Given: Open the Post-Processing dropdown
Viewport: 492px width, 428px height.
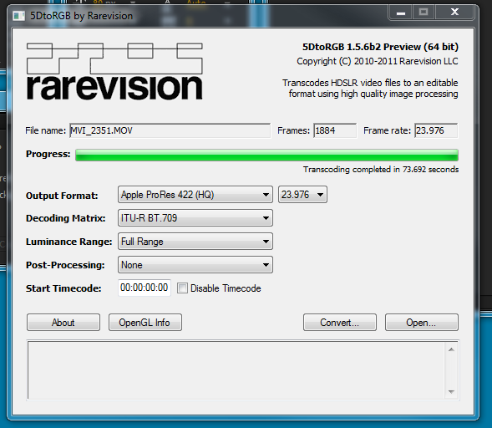Looking at the screenshot, I should click(x=195, y=265).
